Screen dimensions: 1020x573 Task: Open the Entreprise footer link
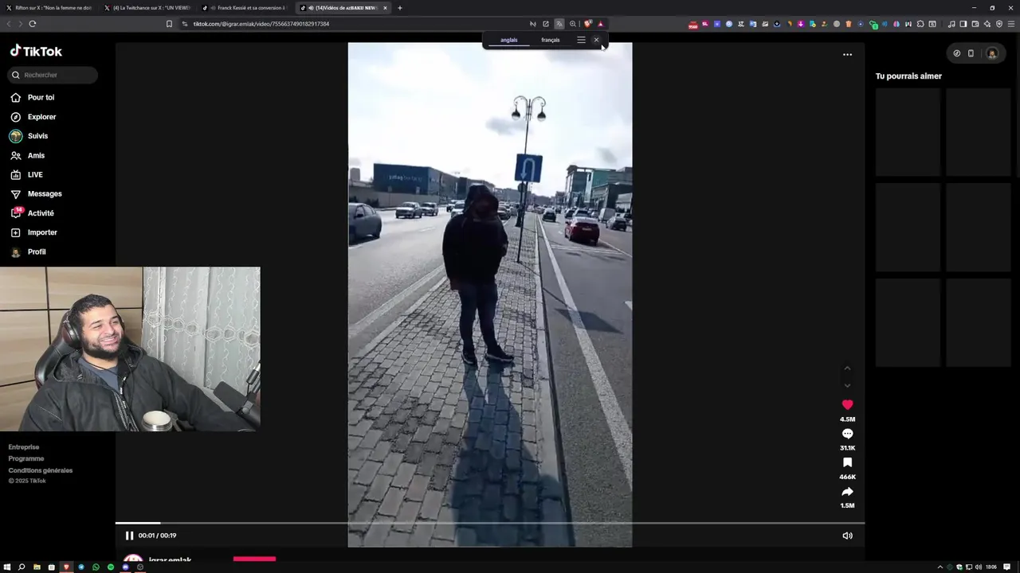pyautogui.click(x=24, y=447)
